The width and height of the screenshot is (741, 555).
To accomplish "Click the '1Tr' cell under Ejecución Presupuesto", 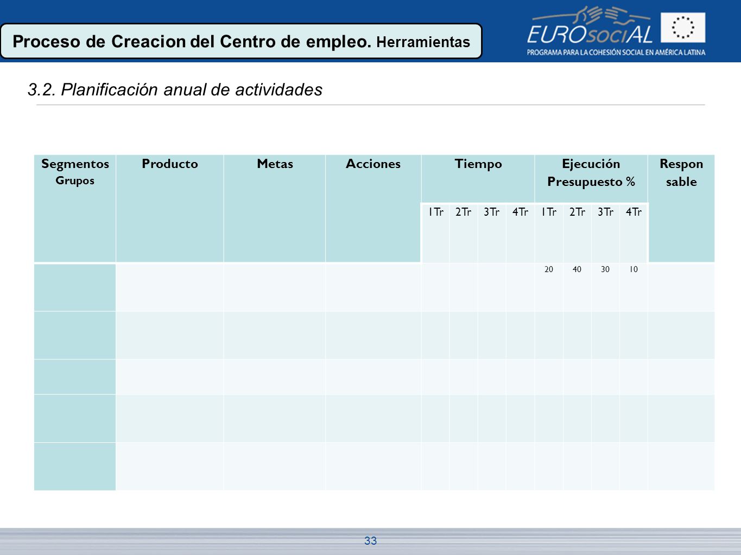I will pos(549,233).
